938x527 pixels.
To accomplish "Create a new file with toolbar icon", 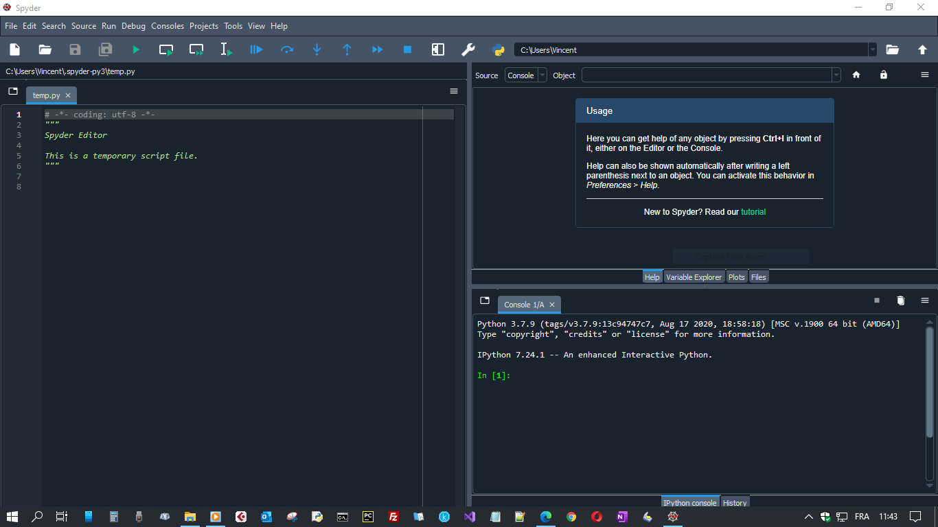I will [x=14, y=49].
